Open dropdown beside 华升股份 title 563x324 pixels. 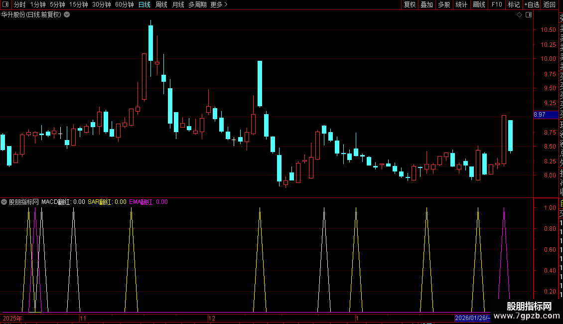coord(67,15)
